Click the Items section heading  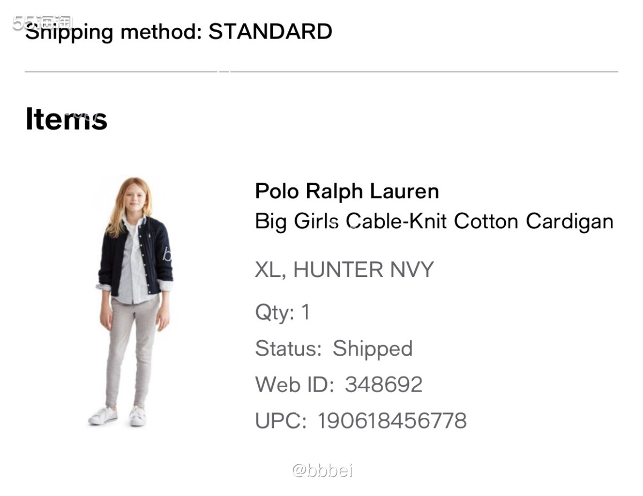pyautogui.click(x=66, y=119)
